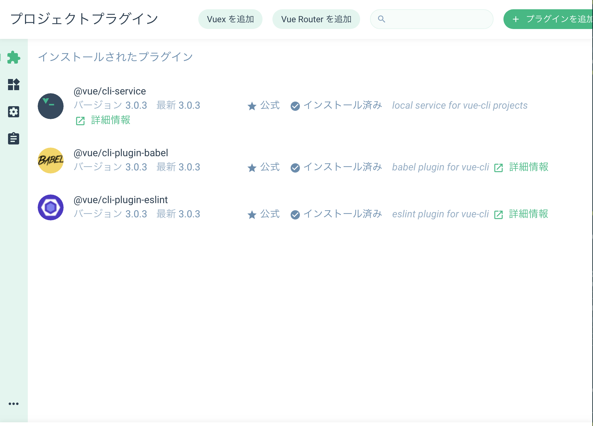Click the 公式 star icon for eslint plugin
Screen dimensions: 593x426
pos(252,215)
